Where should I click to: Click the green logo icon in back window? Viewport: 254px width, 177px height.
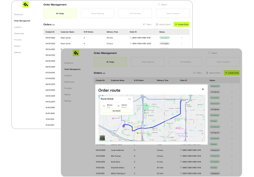25,5
